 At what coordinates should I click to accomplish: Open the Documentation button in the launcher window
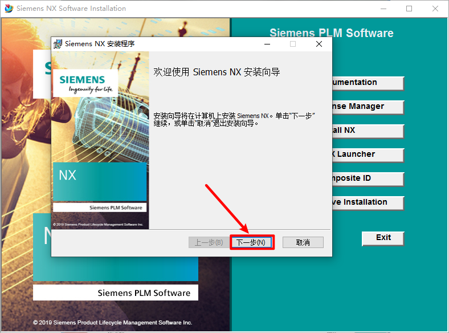point(368,83)
